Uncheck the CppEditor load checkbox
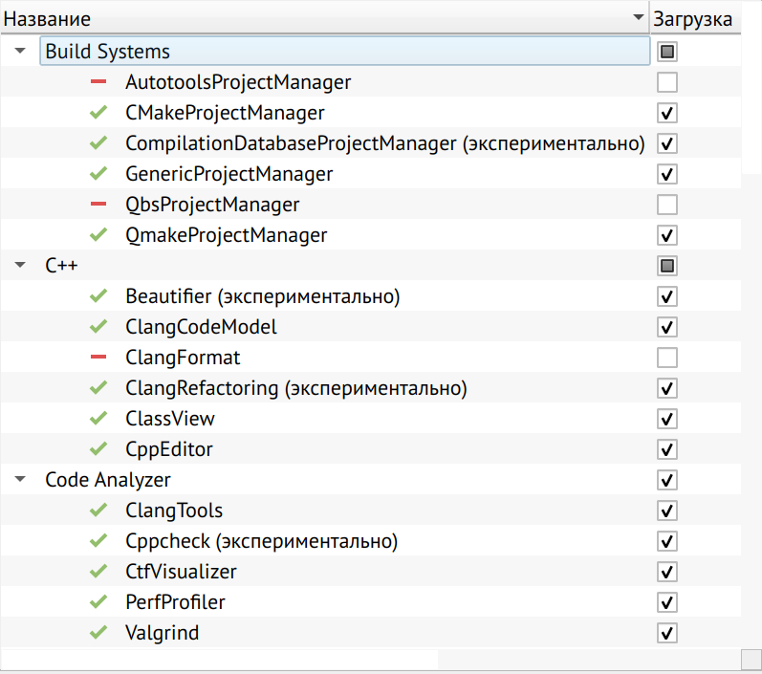The height and width of the screenshot is (674, 762). click(x=667, y=449)
